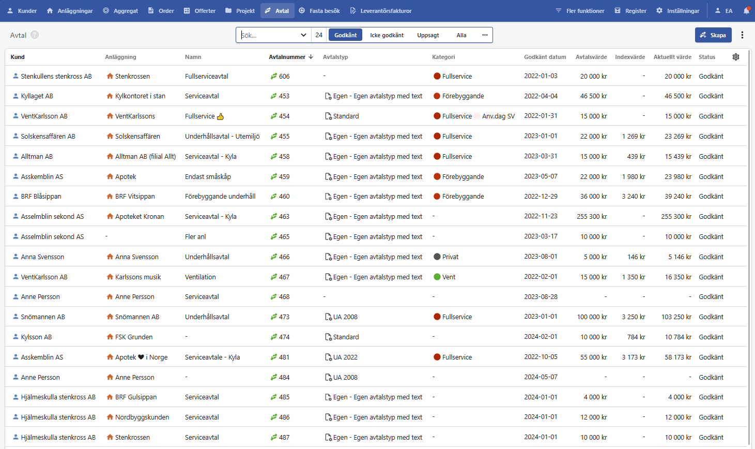755x449 pixels.
Task: Switch filter to Uppsagt
Action: [428, 35]
